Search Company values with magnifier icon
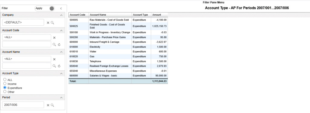This screenshot has width=310, height=113. 52,23
